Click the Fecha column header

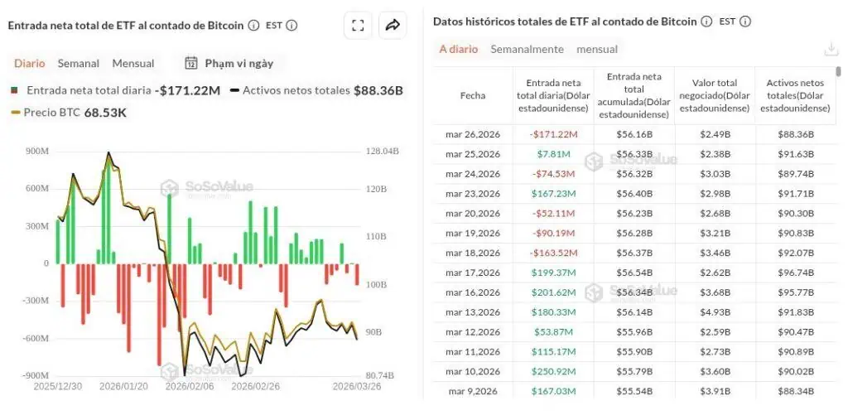473,95
